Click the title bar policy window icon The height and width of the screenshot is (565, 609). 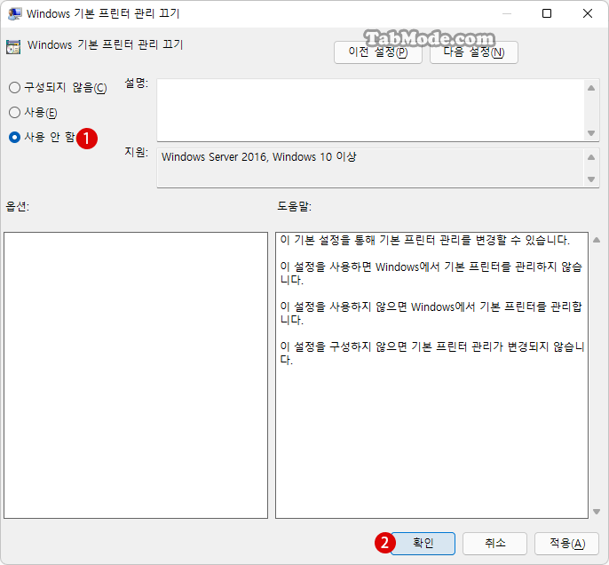pos(15,13)
